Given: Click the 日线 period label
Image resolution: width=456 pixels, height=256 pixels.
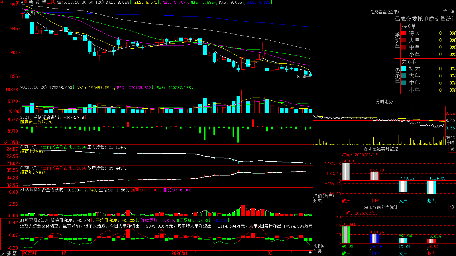Looking at the screenshot, I should coord(51,2).
